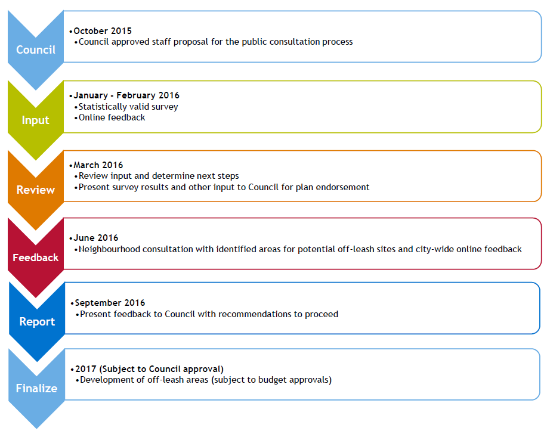Screen dimensions: 550x434
Task: Select Review input and determine next steps
Action: click(x=159, y=176)
